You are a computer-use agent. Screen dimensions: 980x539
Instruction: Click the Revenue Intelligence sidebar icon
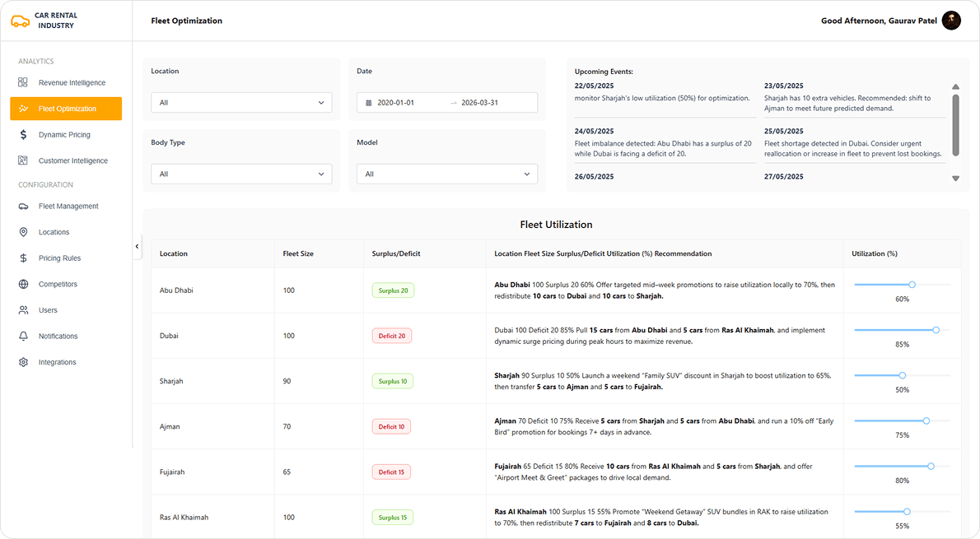coord(23,82)
